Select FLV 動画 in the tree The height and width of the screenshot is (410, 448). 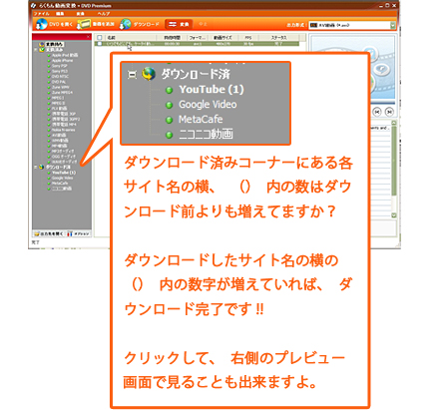59,109
